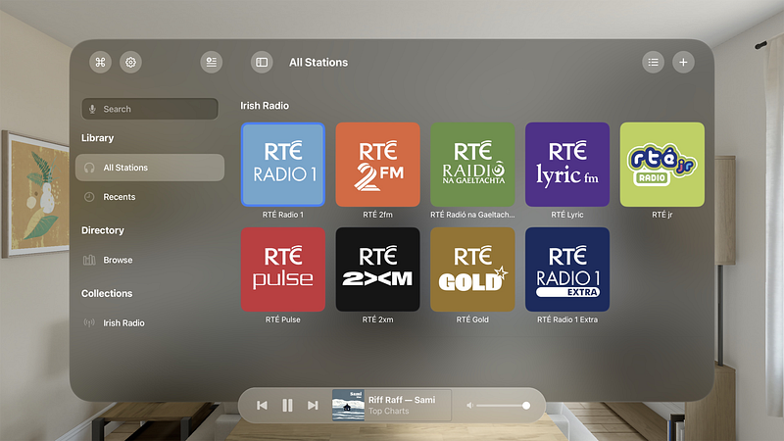Pause playback

pyautogui.click(x=287, y=406)
